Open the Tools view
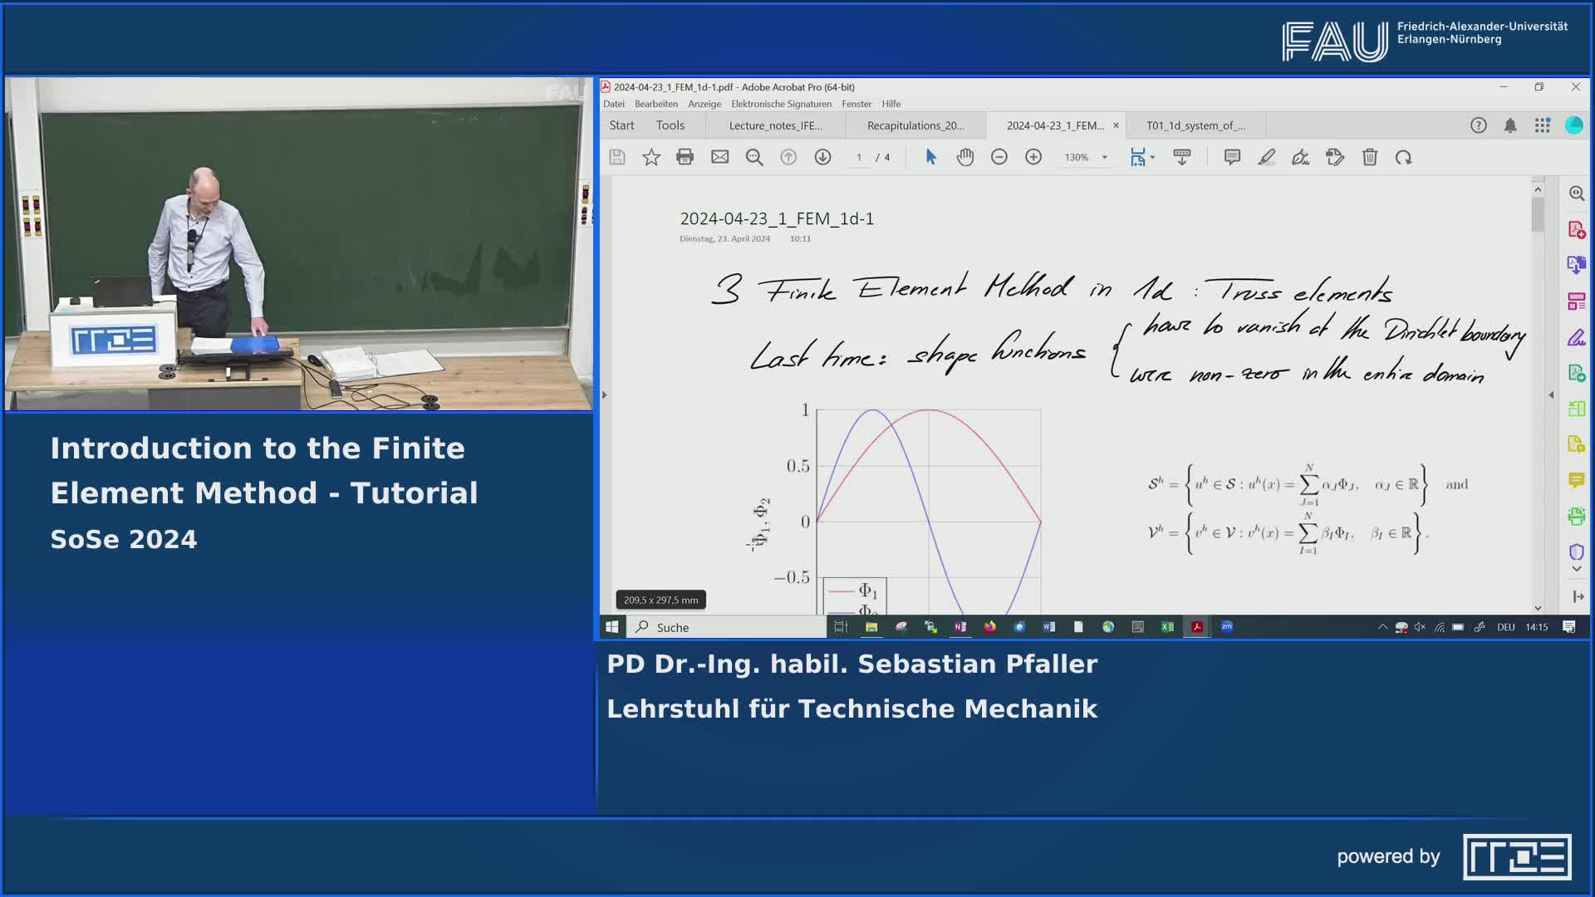Viewport: 1595px width, 897px height. 670,125
